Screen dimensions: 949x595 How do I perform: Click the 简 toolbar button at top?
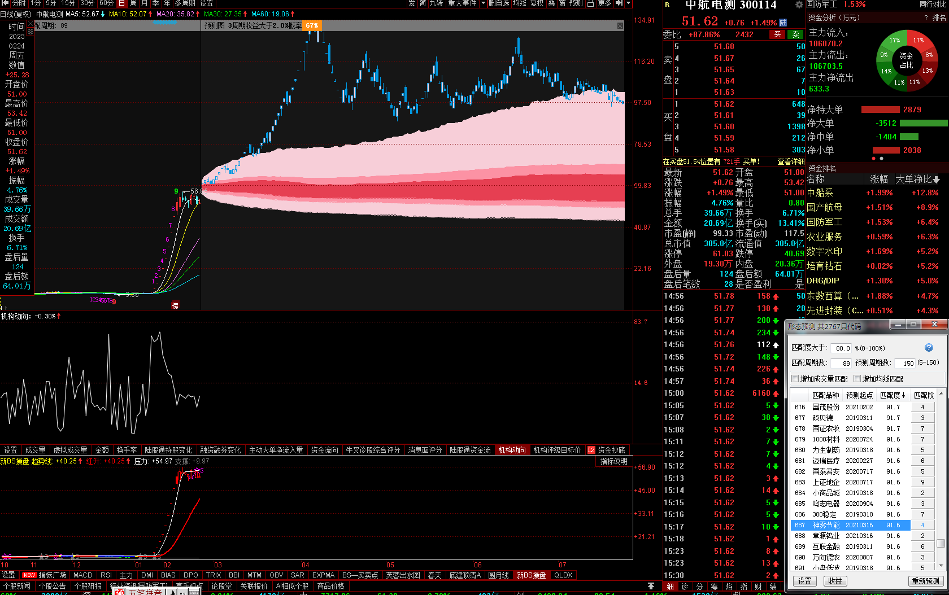pos(423,3)
